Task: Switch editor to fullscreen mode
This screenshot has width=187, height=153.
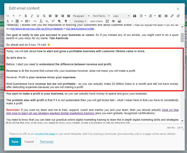Action: point(107,21)
